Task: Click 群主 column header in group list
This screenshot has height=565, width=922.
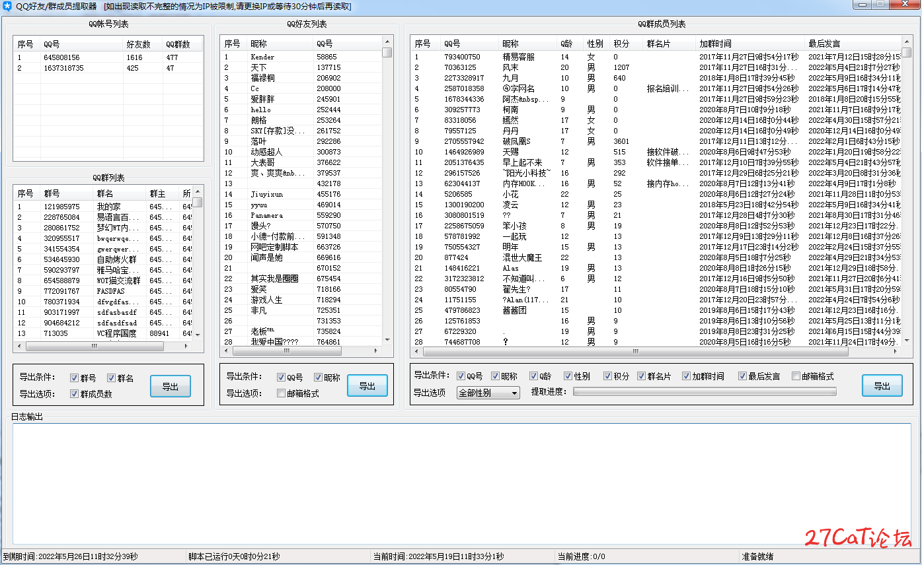Action: 163,193
